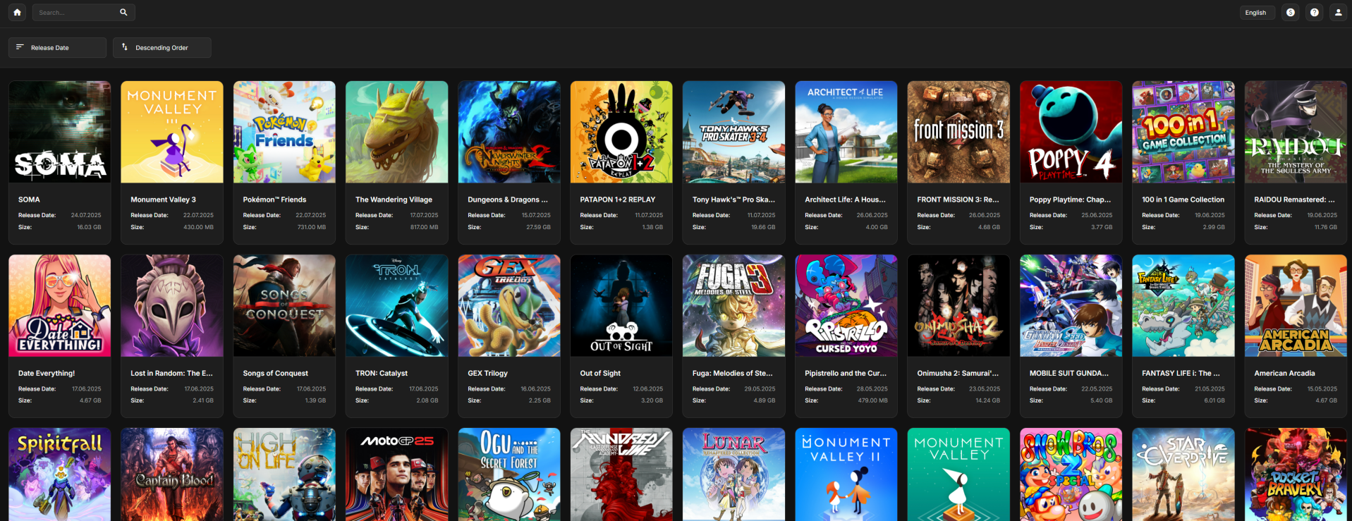Select the Poppy Playtime Chapter 4 cover
This screenshot has height=521, width=1352.
(1070, 132)
